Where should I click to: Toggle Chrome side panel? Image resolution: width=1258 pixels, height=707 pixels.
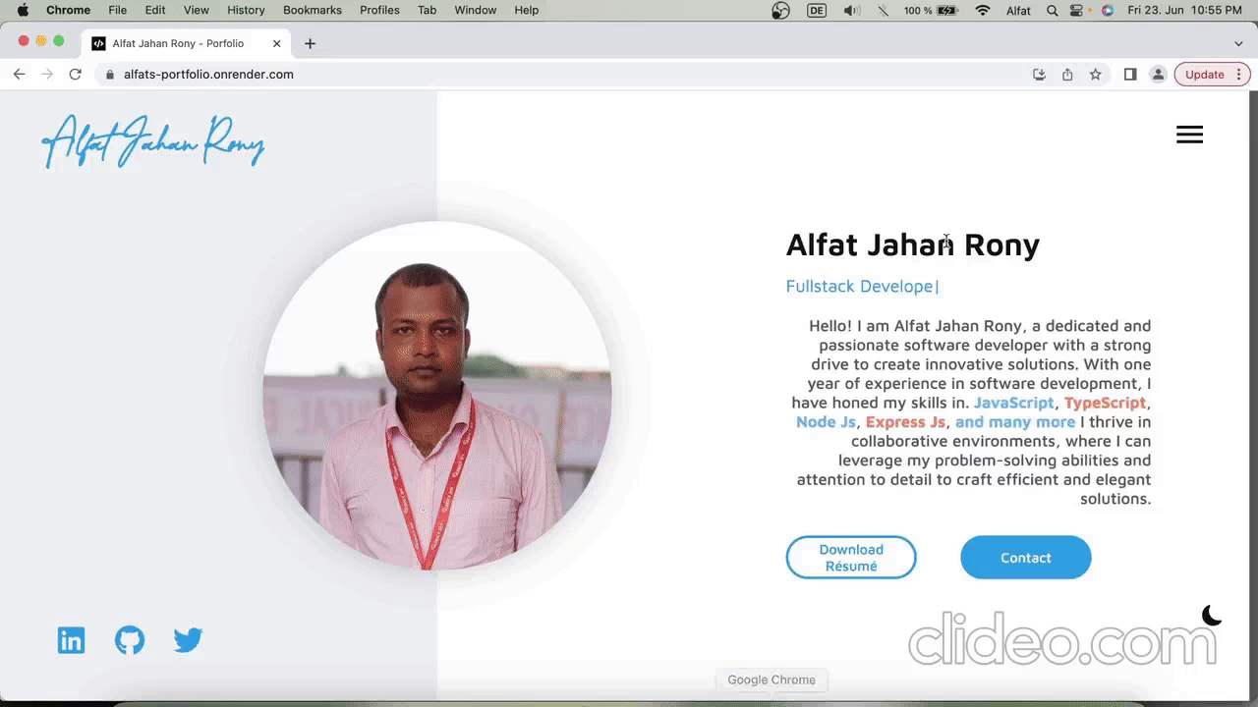click(x=1130, y=75)
